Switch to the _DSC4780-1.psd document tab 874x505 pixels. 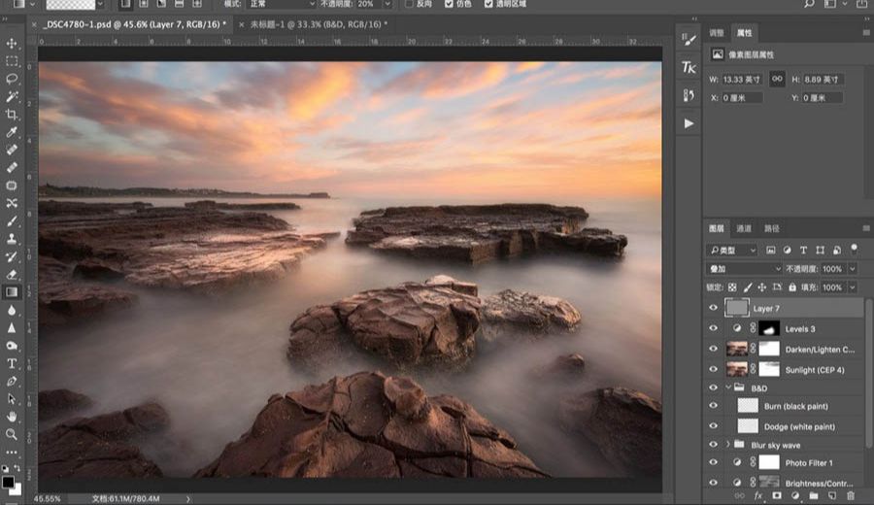[x=135, y=24]
